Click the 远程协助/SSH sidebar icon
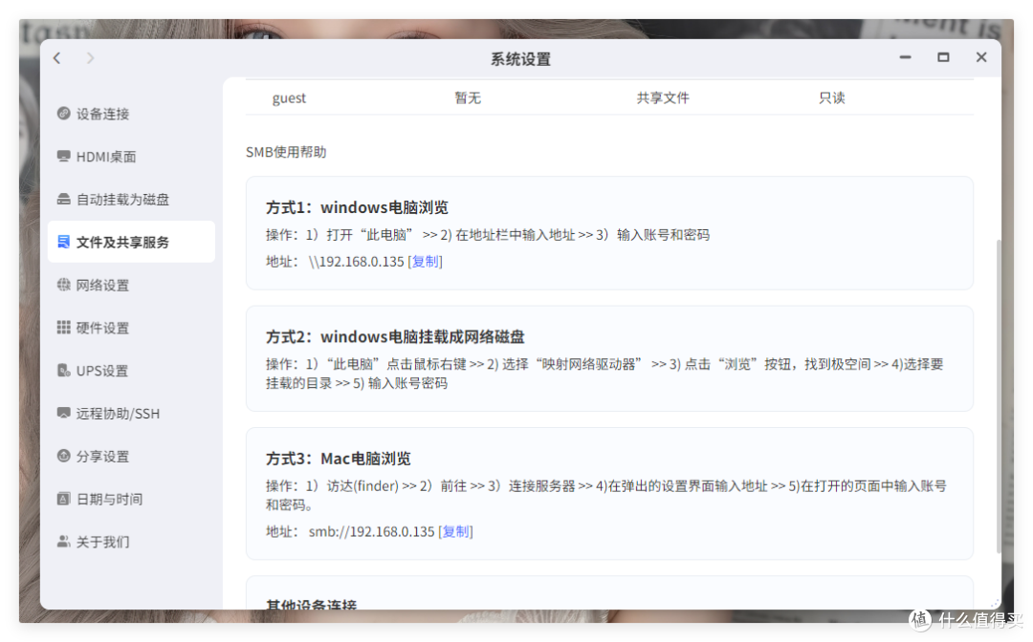Image resolution: width=1033 pixels, height=642 pixels. [63, 413]
